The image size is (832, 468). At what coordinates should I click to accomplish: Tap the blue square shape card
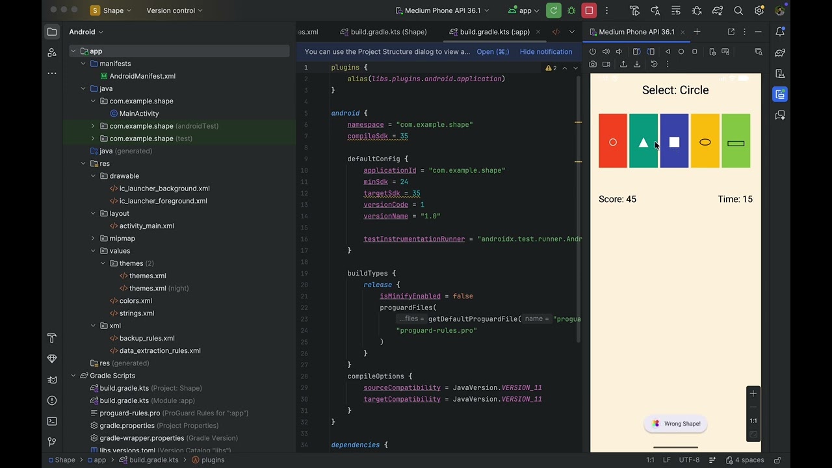tap(674, 141)
